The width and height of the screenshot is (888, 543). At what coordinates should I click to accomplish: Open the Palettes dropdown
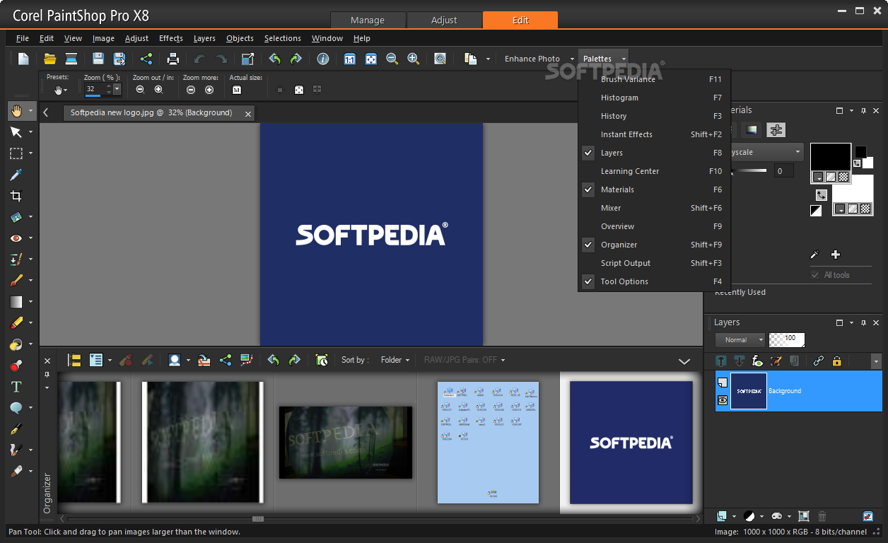(x=604, y=59)
